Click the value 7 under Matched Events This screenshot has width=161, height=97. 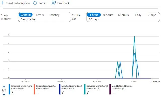(x=63, y=93)
